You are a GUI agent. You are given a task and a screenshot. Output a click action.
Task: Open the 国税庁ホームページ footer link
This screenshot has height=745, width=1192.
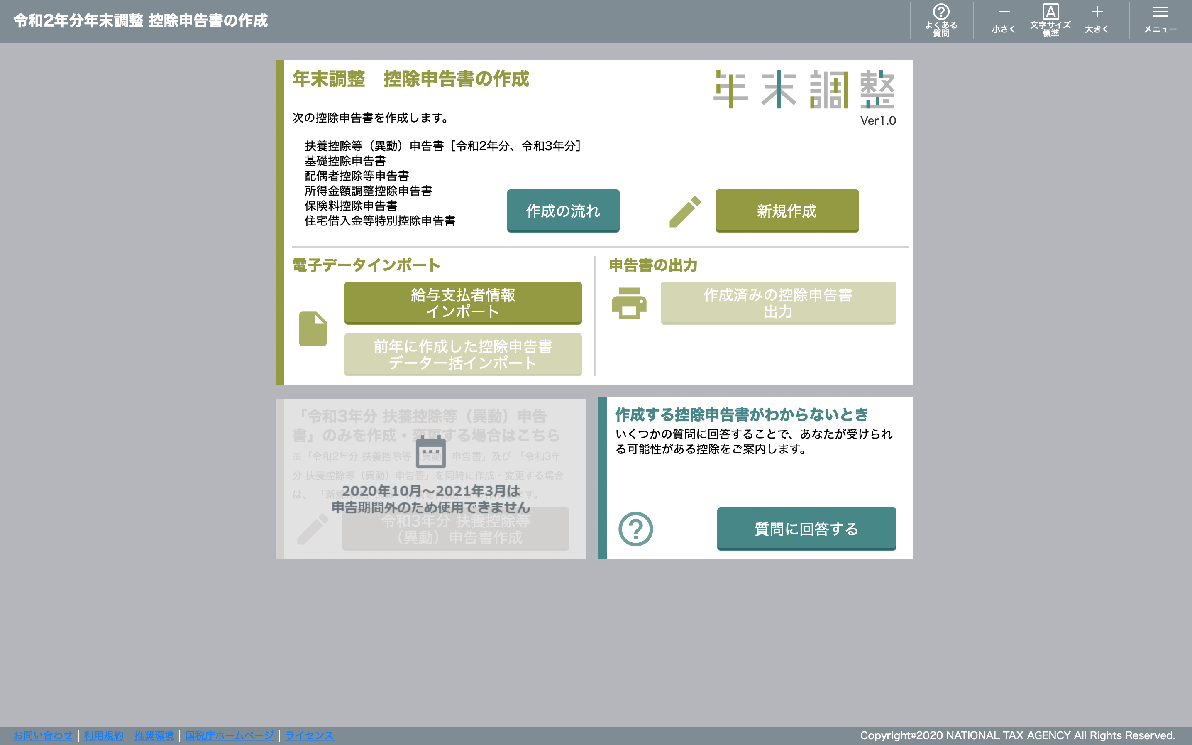230,735
